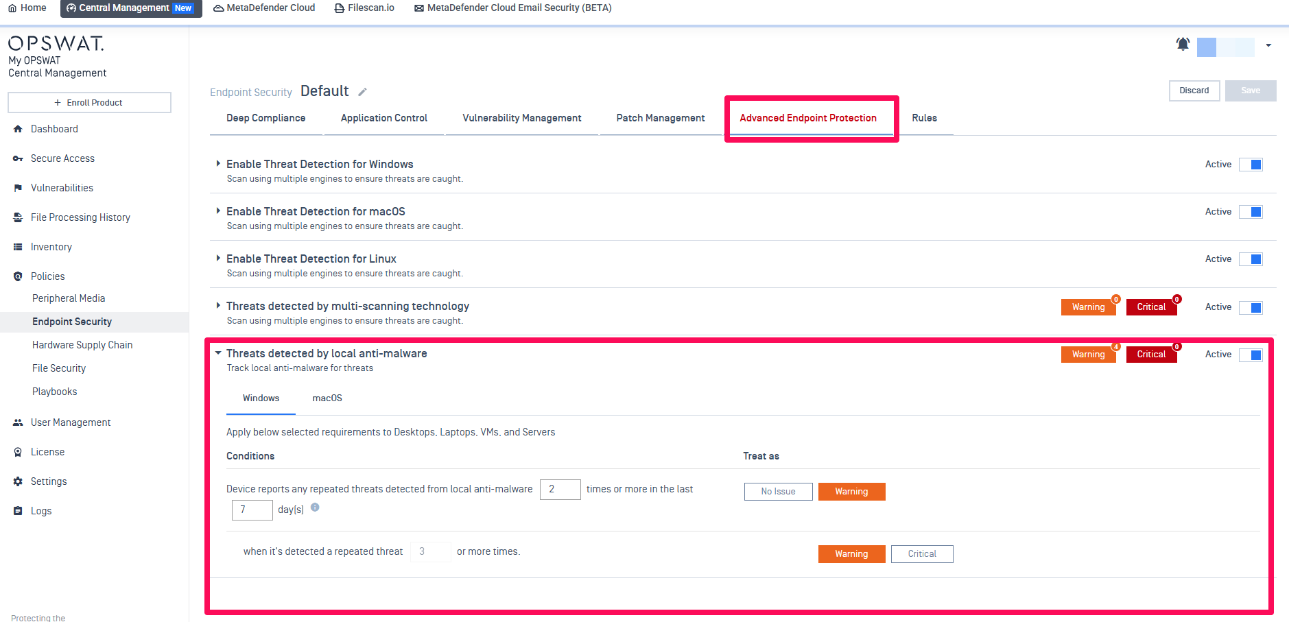Select the macOS sub-tab
This screenshot has width=1289, height=622.
click(x=327, y=398)
